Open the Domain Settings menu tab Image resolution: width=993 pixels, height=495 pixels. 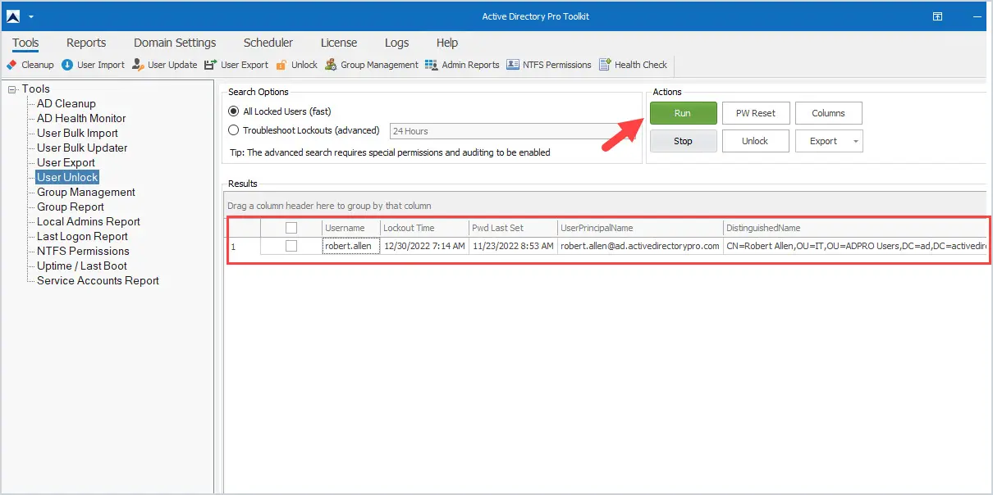[x=175, y=43]
